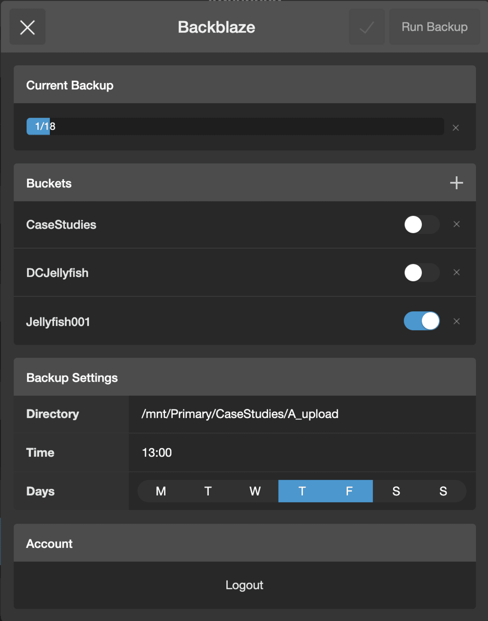The width and height of the screenshot is (488, 621).
Task: Change the backup Time 13:00 field
Action: [x=302, y=453]
